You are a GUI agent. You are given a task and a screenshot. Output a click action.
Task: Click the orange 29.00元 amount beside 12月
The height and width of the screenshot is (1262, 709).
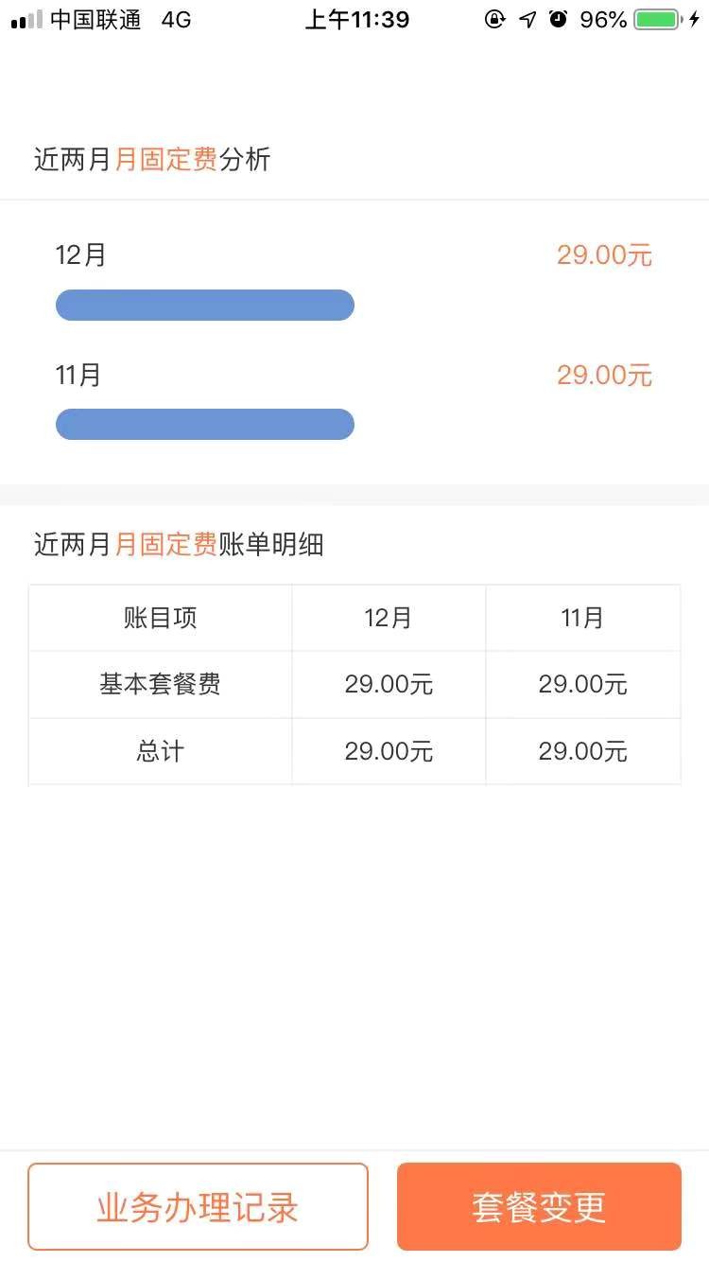(604, 255)
